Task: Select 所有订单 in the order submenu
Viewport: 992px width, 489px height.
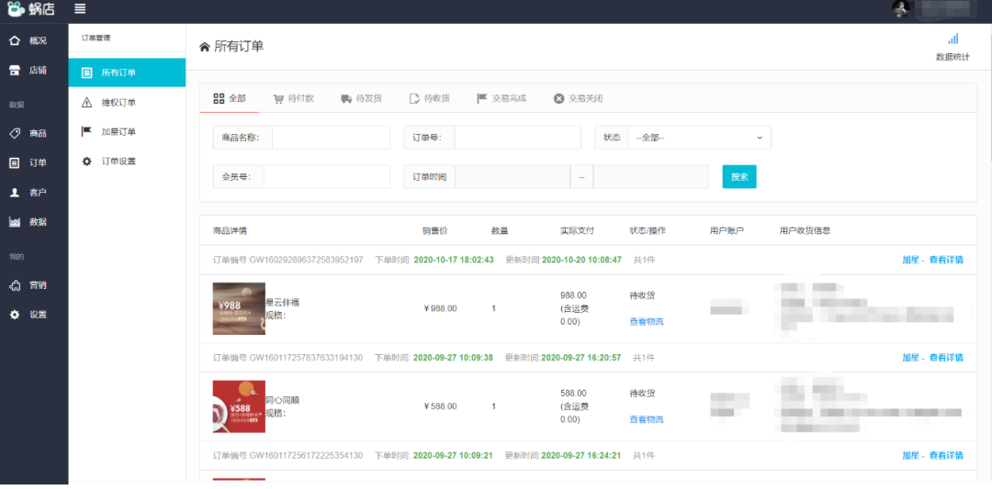Action: point(127,72)
